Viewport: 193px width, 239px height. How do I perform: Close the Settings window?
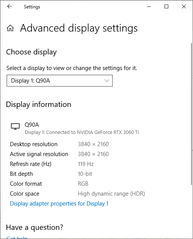(x=184, y=6)
